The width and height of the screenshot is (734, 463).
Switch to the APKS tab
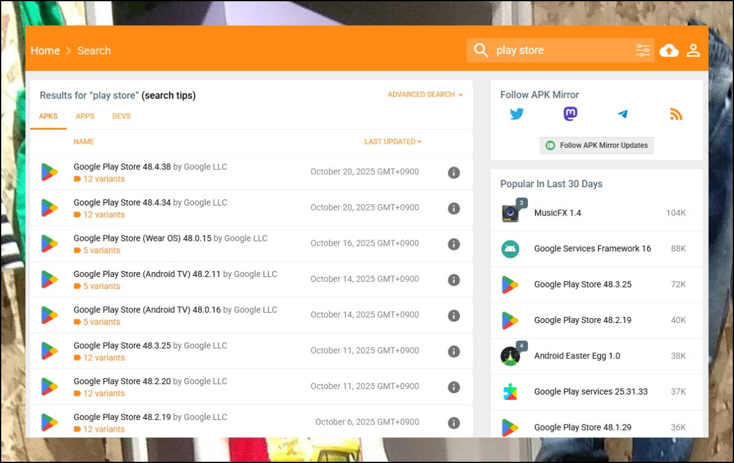[x=48, y=116]
